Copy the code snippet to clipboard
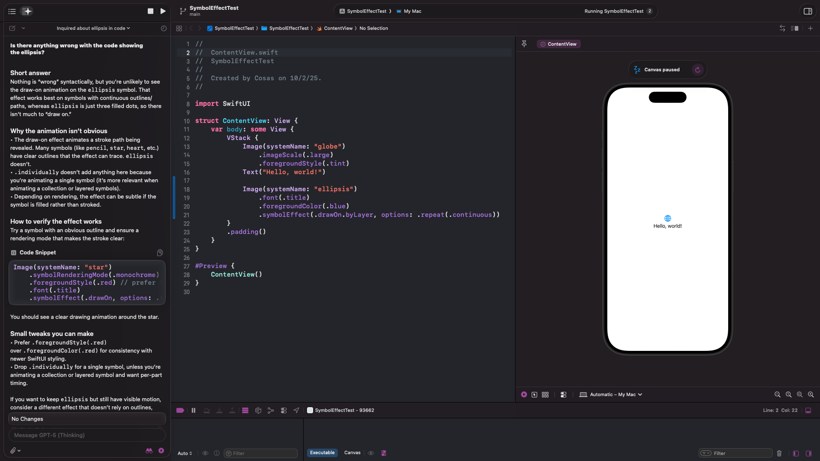 coord(160,253)
